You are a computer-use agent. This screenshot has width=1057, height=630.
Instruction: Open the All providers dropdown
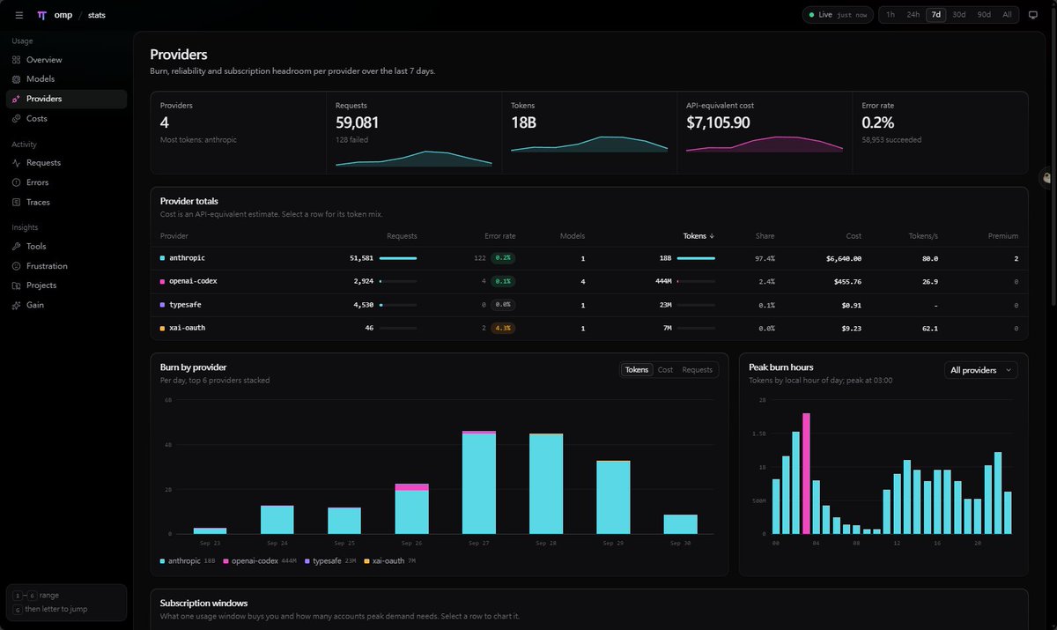pyautogui.click(x=980, y=370)
